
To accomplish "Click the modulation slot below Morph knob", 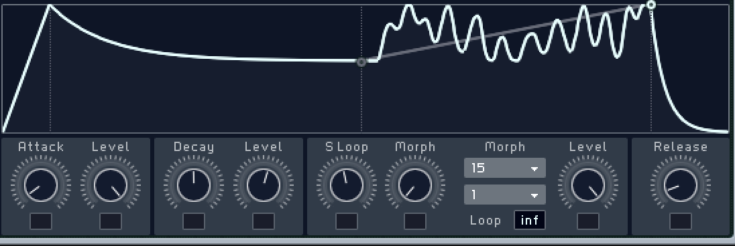I will 415,221.
